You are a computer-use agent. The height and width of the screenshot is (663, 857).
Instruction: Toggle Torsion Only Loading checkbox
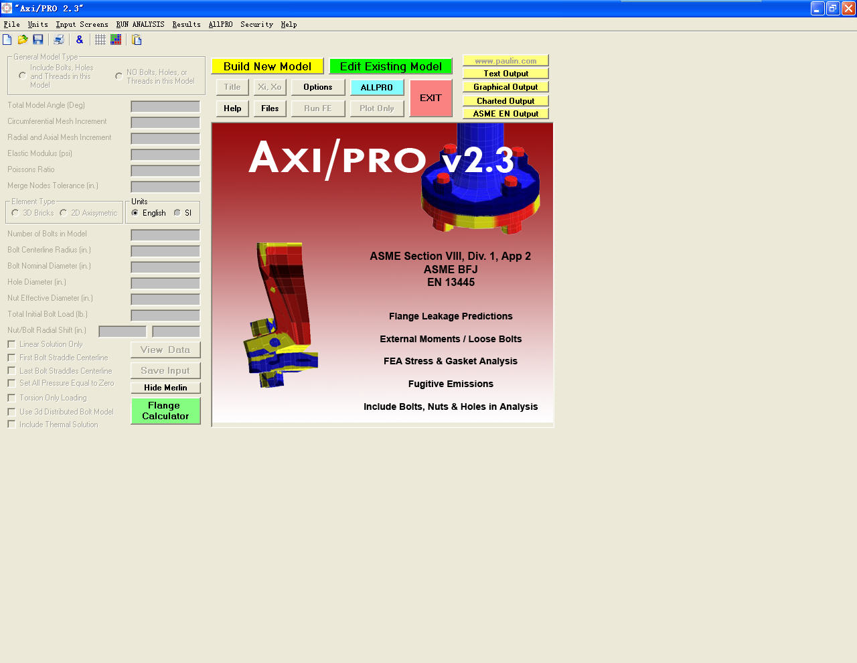coord(11,398)
